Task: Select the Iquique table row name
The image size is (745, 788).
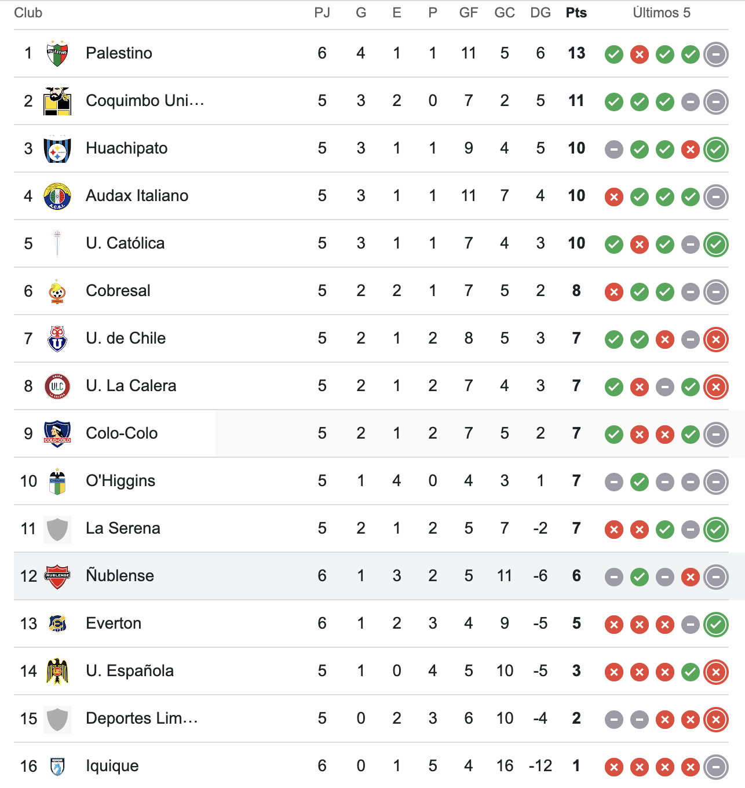Action: coord(112,766)
